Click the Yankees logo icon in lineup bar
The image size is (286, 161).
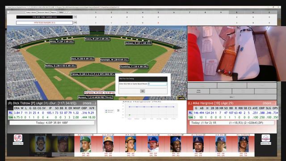click(x=18, y=138)
